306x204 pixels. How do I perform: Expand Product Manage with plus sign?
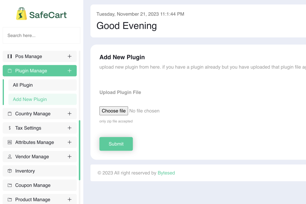69,199
